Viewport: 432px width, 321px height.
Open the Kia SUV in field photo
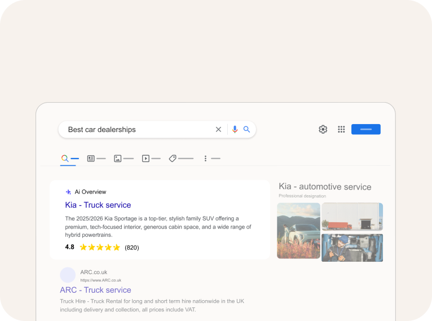coord(299,231)
